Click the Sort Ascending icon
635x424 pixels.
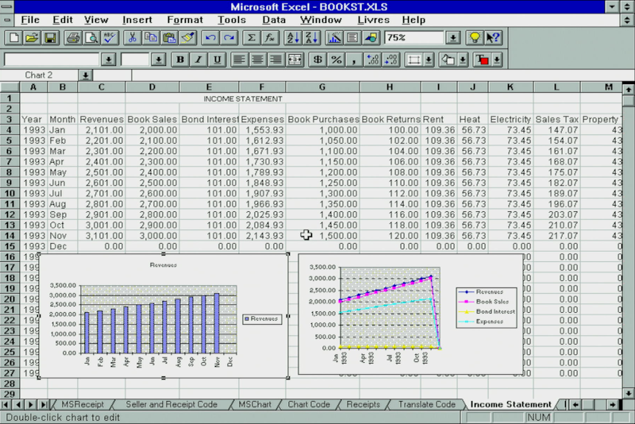[x=291, y=37]
